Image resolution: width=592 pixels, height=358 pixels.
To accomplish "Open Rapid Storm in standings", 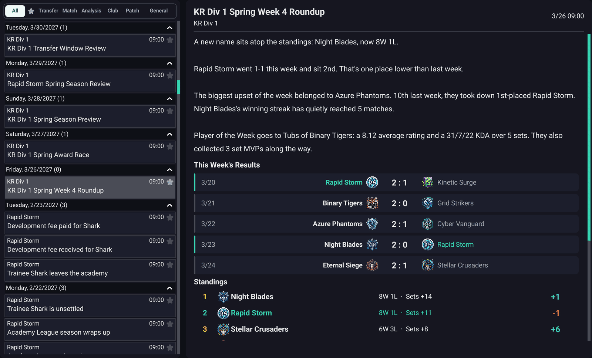I will (x=251, y=313).
